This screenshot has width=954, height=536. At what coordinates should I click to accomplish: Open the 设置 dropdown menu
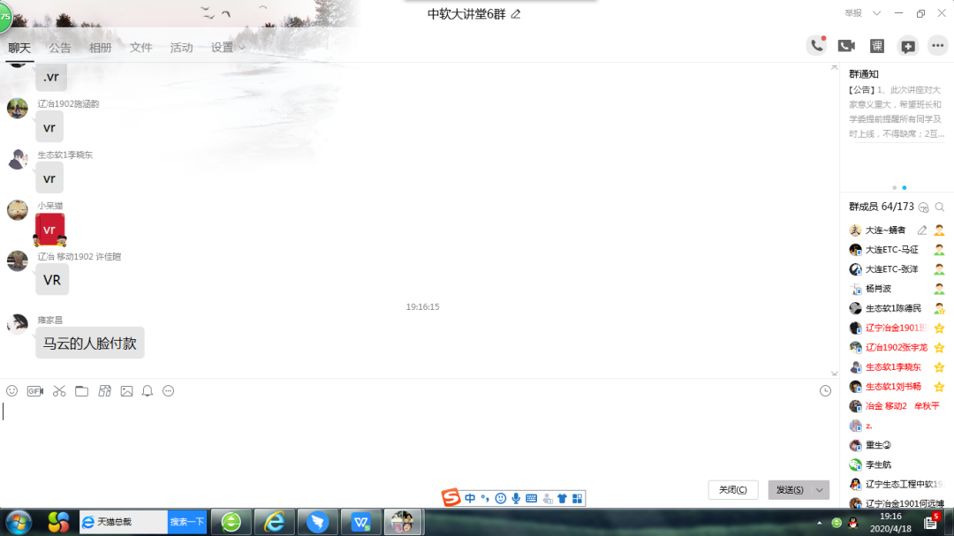pos(228,48)
